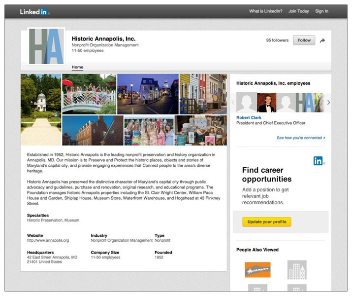Click 'Nonprofit Organization Management' under company name
Viewport: 352px width, 296px height.
coord(105,45)
